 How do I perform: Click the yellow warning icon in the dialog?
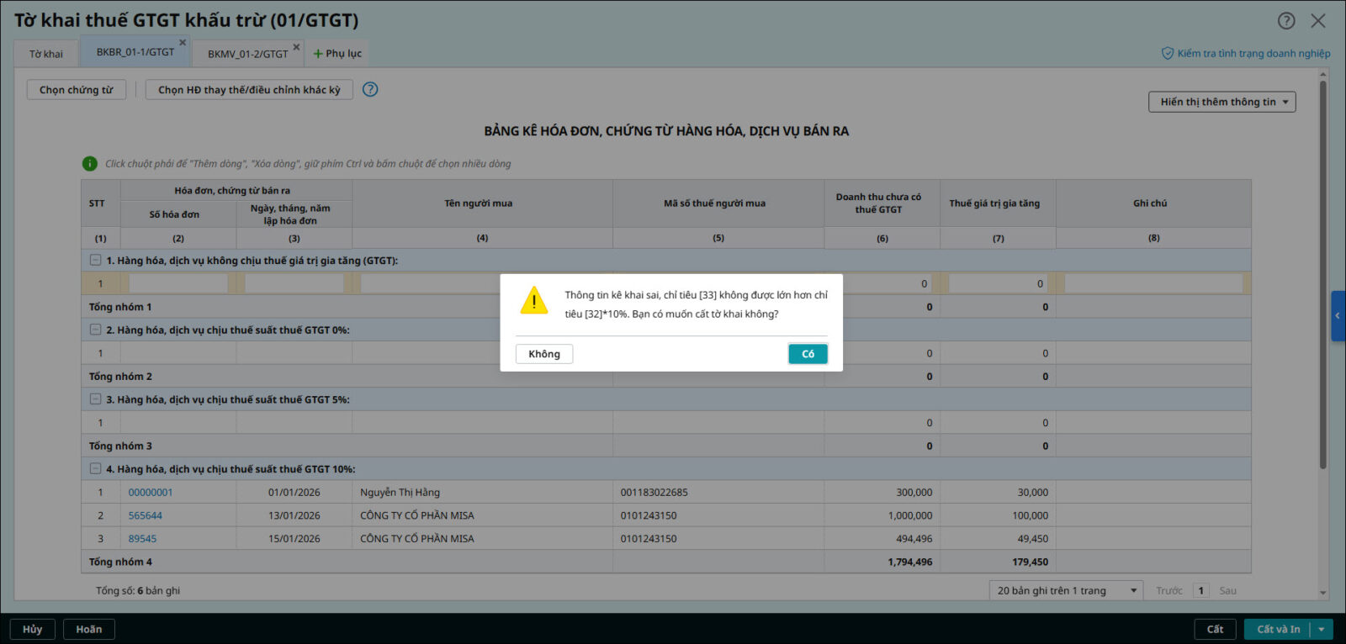point(534,300)
